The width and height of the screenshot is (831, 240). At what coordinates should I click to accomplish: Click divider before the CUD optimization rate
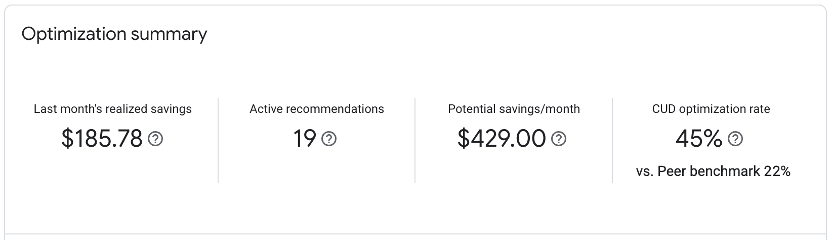pos(612,140)
